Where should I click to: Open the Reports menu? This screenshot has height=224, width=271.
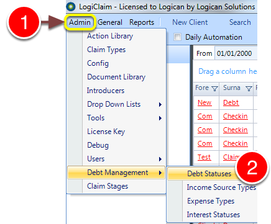(x=142, y=22)
